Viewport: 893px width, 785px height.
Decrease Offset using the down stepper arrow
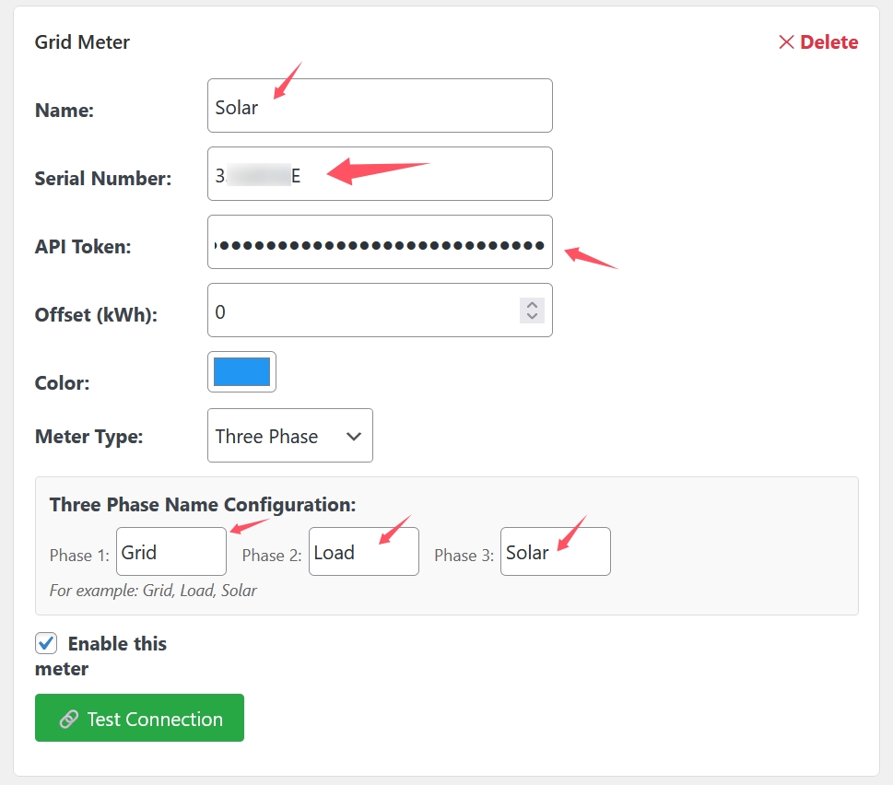(x=532, y=317)
